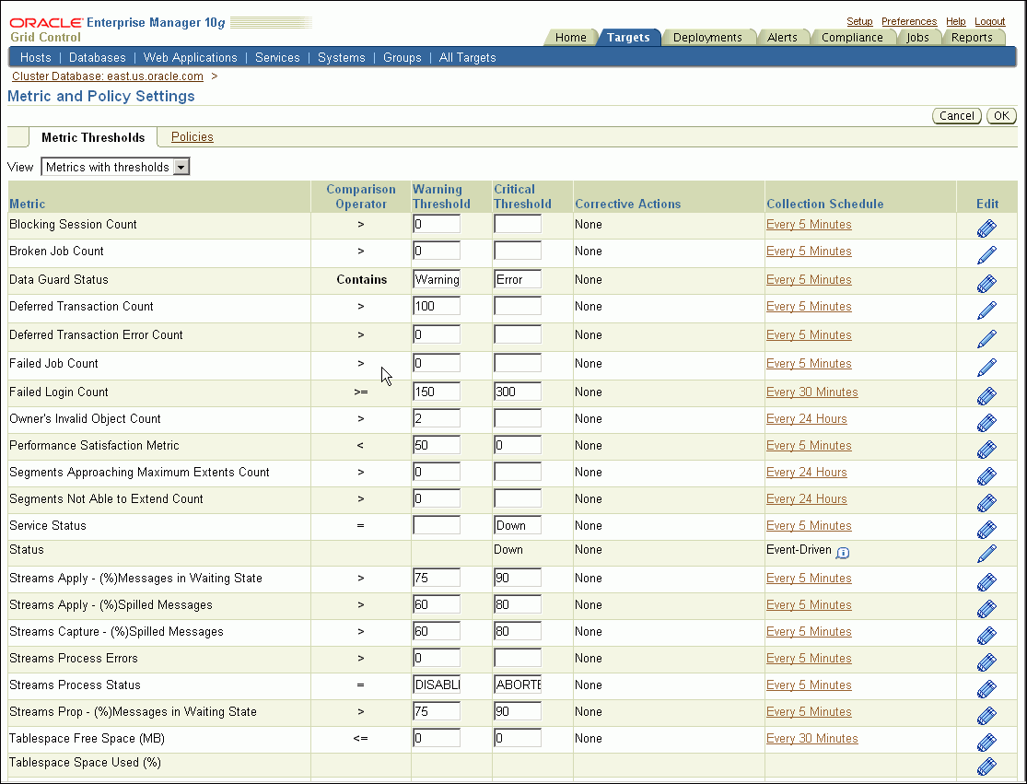Open Tablespace Free Space Every 30 Minutes schedule
Screen dimensions: 1027x784
812,738
